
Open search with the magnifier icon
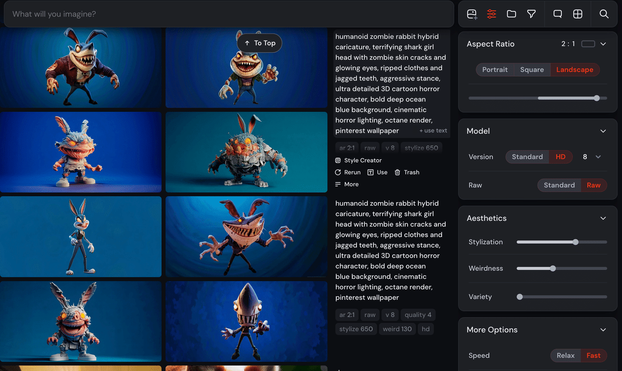pyautogui.click(x=604, y=14)
